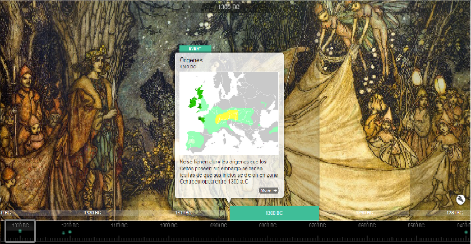Jump to 1290 BC on date band
471x244 pixels.
[364, 213]
